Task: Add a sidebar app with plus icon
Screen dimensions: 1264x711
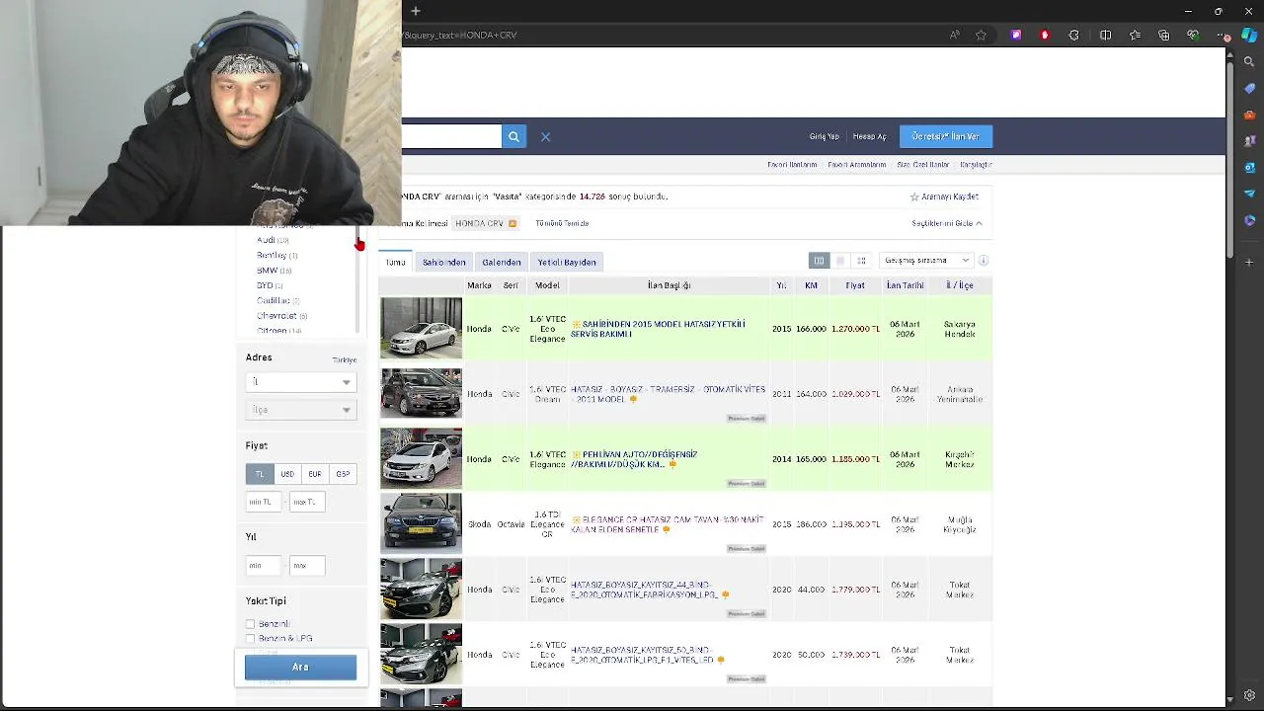Action: point(1249,262)
